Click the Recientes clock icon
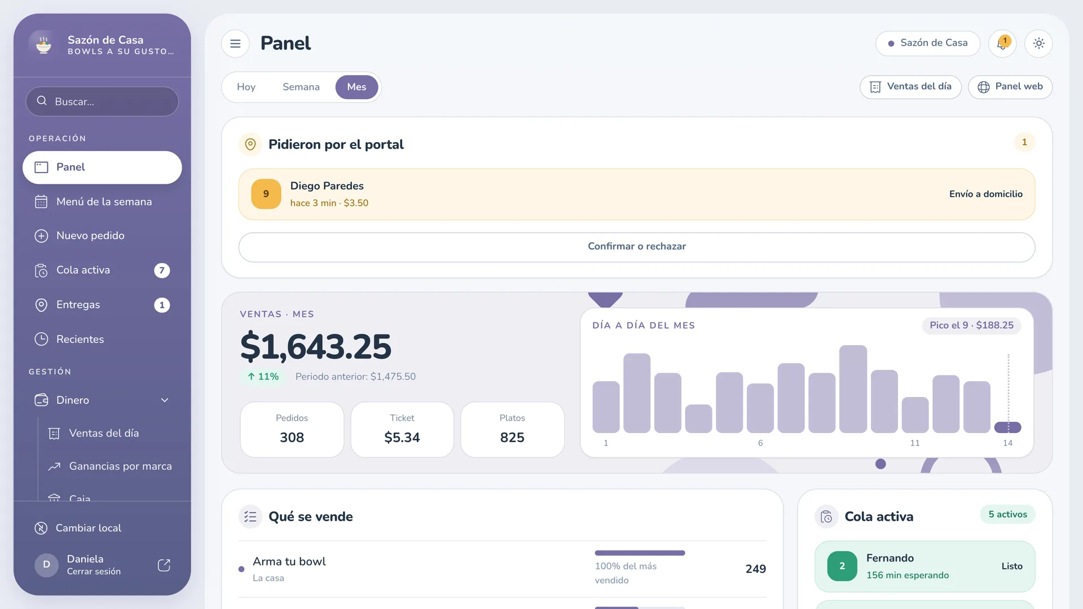The height and width of the screenshot is (609, 1083). [x=41, y=339]
